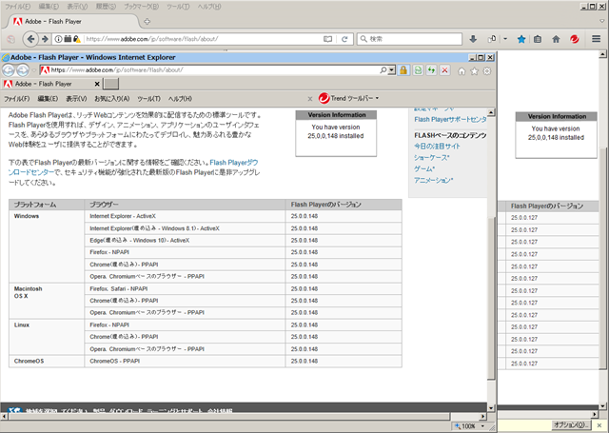Open Firefox hamburger menu
The height and width of the screenshot is (433, 609).
597,39
